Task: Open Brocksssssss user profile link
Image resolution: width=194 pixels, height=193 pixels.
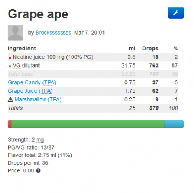Action: click(53, 33)
